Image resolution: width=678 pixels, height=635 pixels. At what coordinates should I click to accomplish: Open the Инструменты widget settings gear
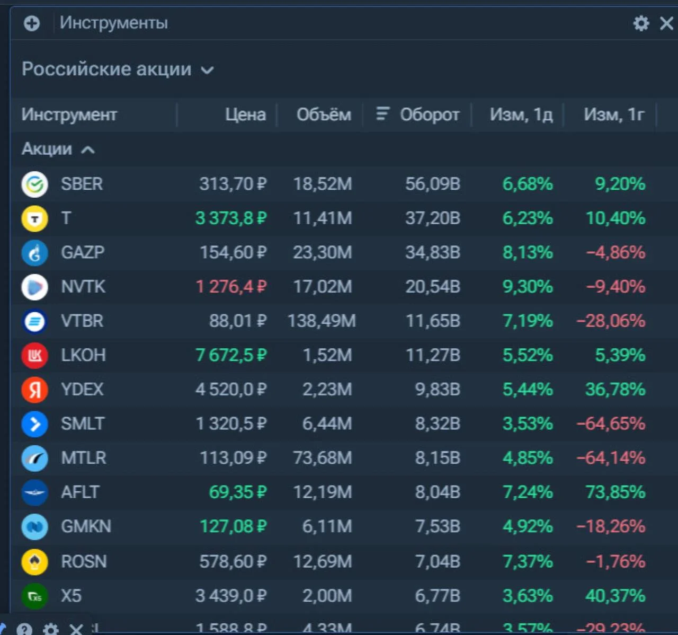(x=641, y=23)
